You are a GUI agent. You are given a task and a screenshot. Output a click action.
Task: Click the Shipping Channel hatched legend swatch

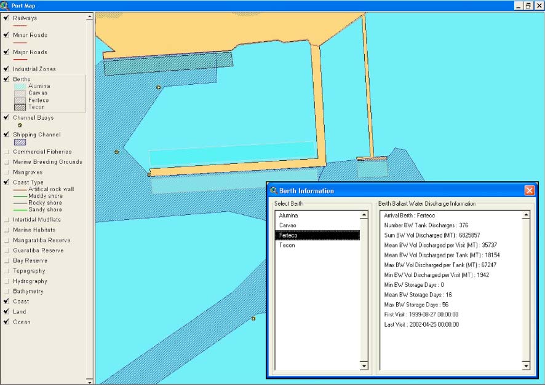(20, 142)
